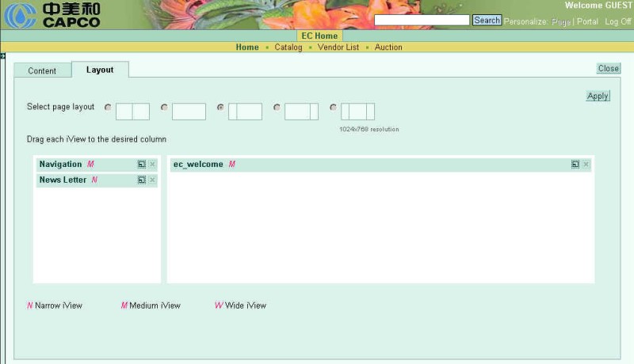This screenshot has width=634, height=364.
Task: Select the two equal columns page layout
Action: (x=109, y=108)
